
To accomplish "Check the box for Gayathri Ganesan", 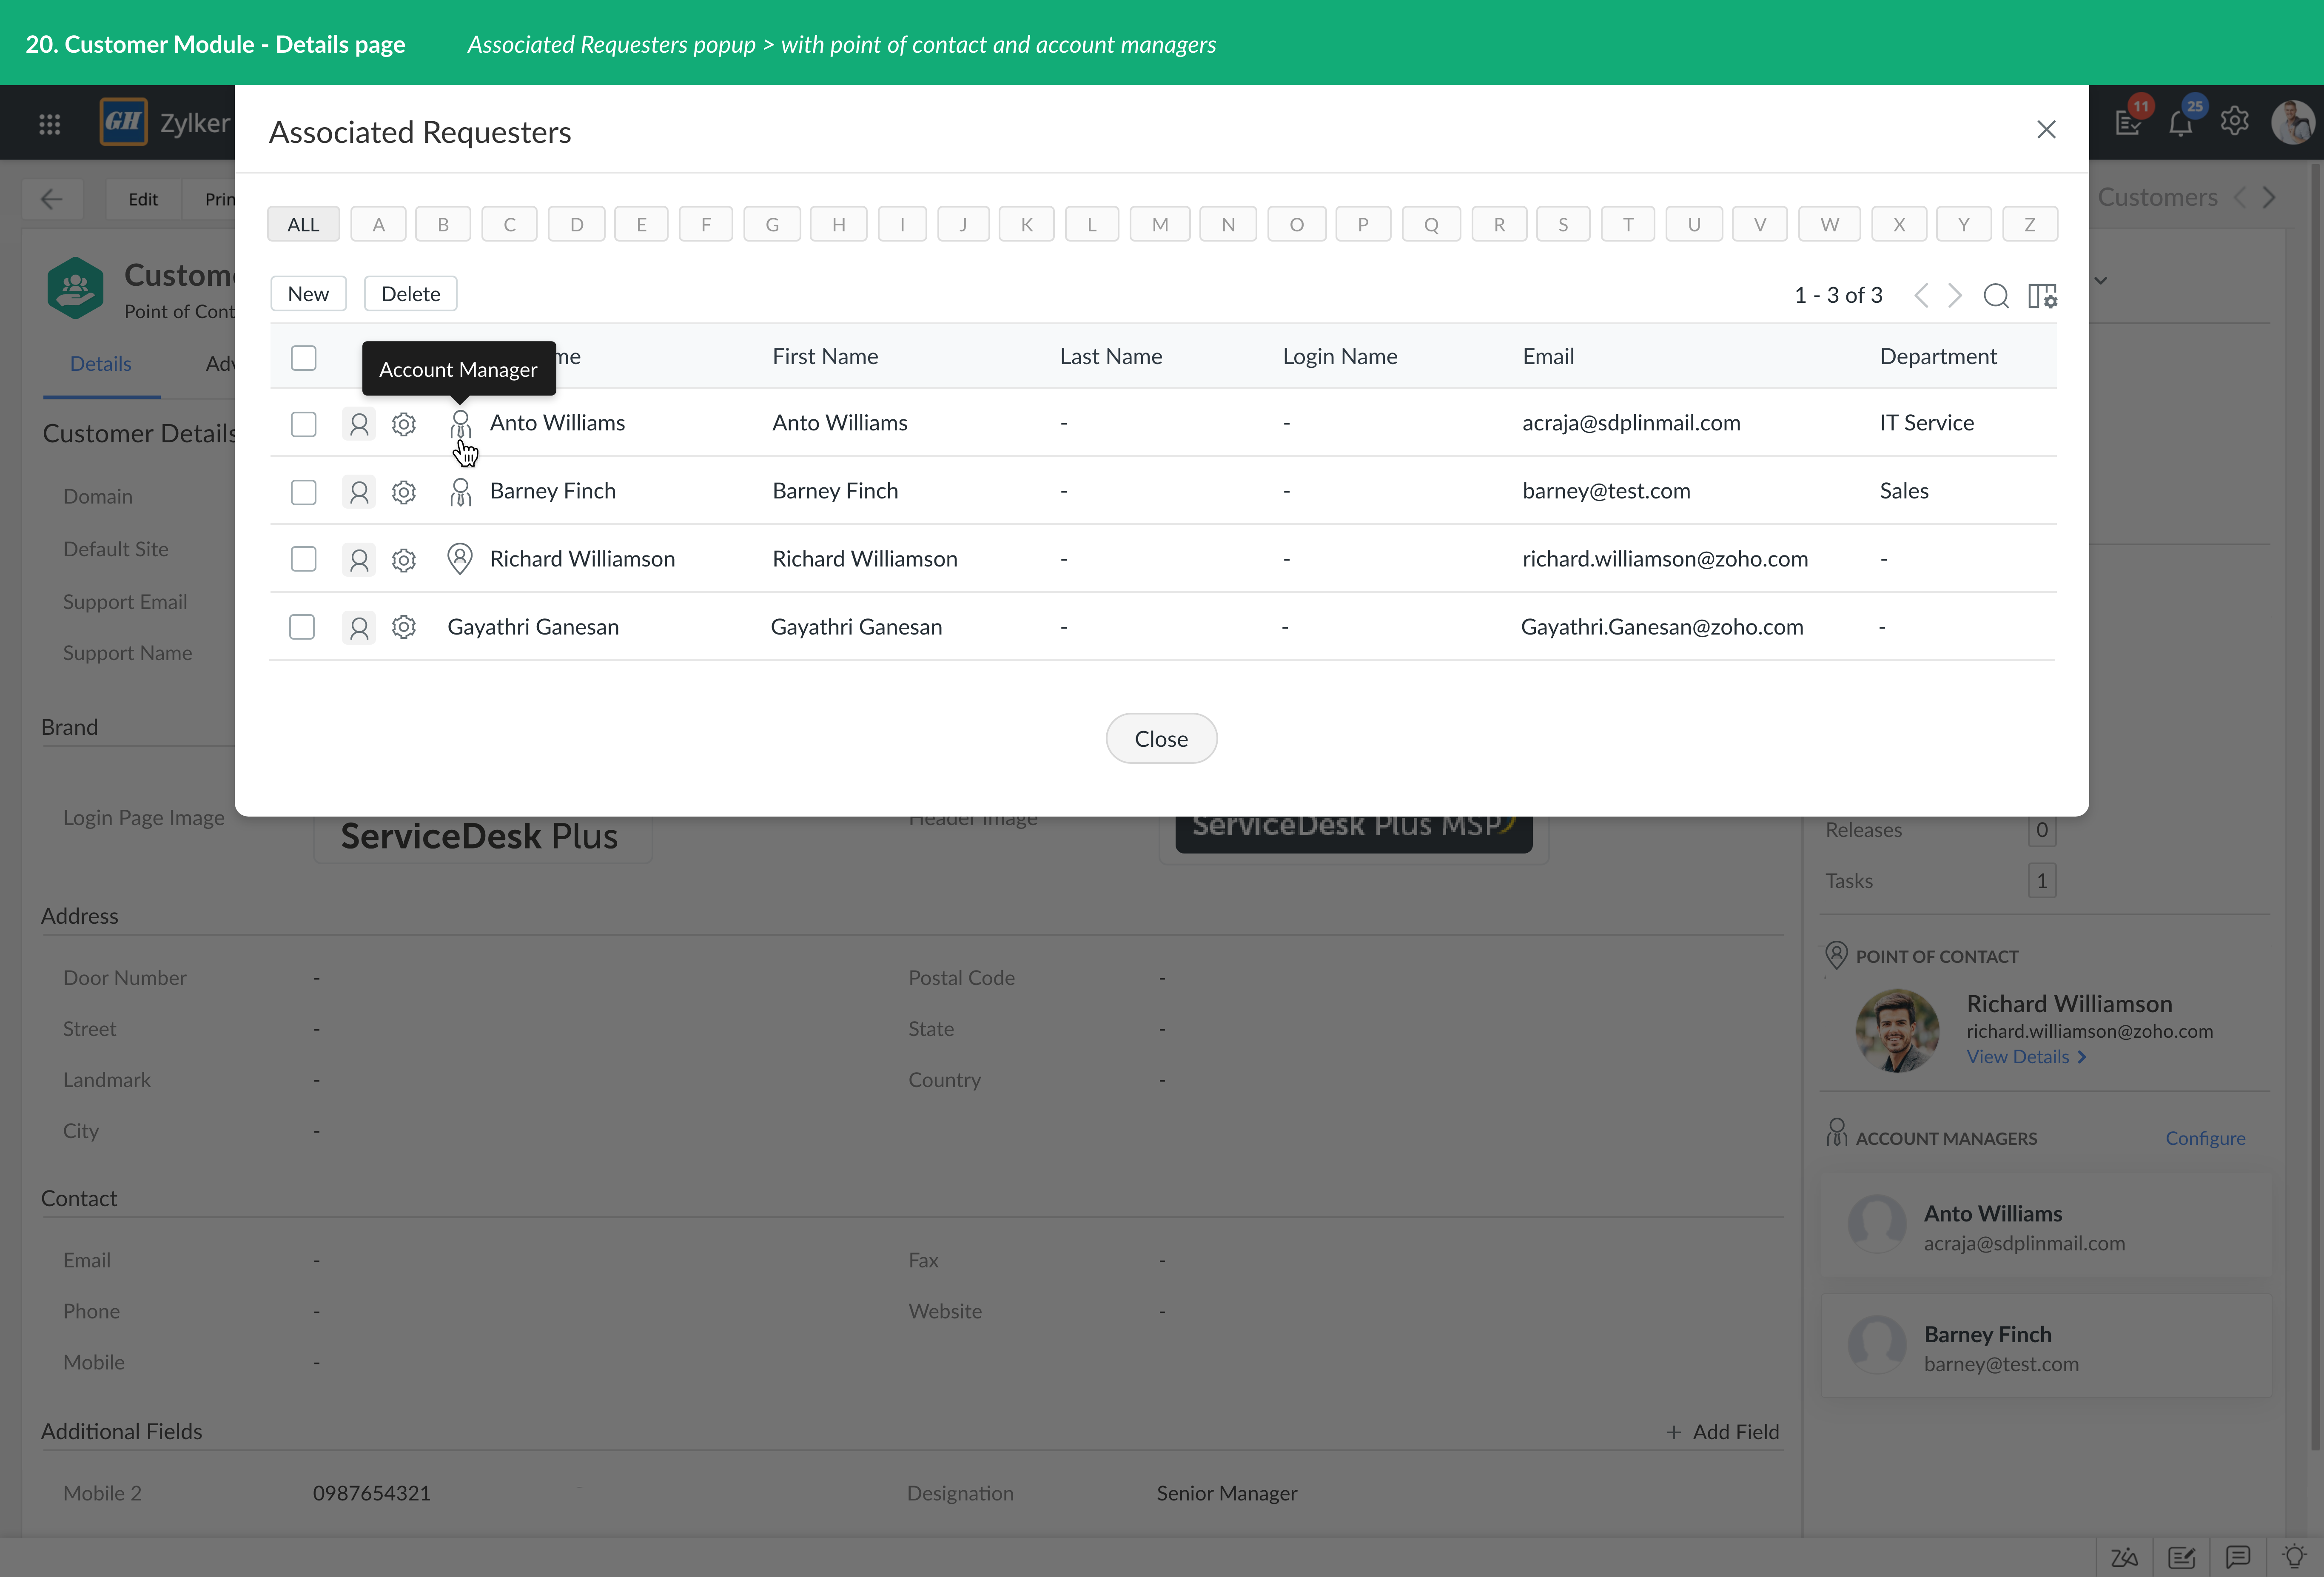I will tap(302, 627).
